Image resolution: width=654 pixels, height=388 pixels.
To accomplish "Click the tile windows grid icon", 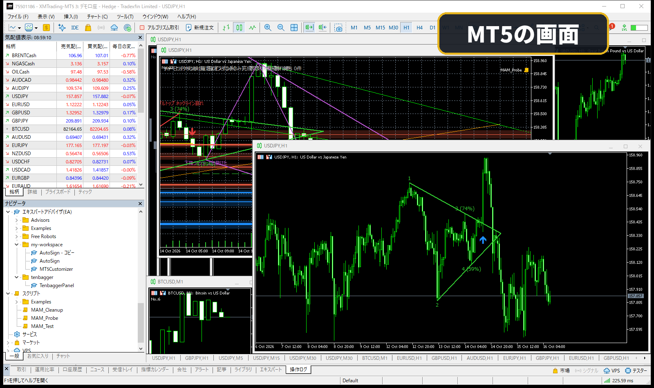I will (294, 27).
